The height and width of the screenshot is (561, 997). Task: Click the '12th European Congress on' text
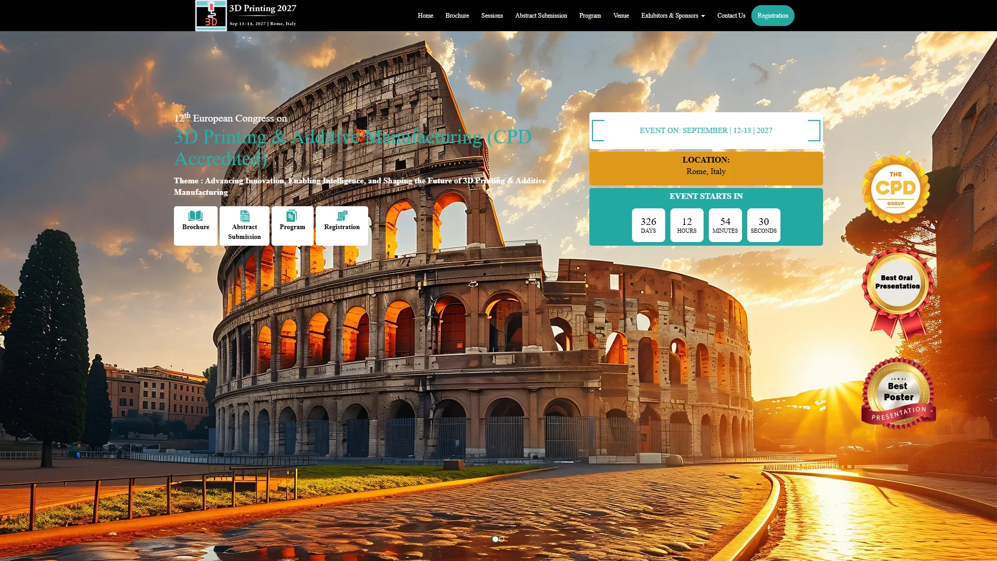click(231, 118)
